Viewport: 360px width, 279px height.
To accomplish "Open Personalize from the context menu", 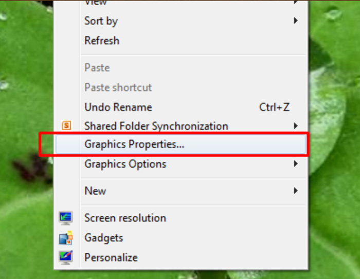I will [111, 257].
